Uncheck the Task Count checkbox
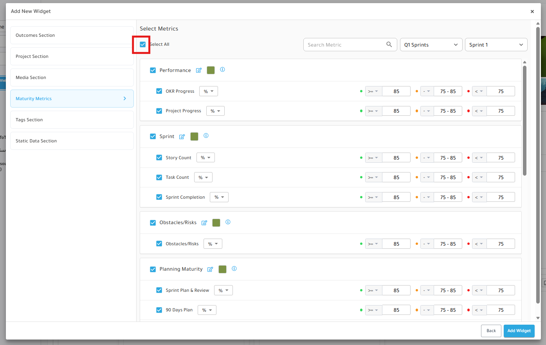 (x=159, y=178)
